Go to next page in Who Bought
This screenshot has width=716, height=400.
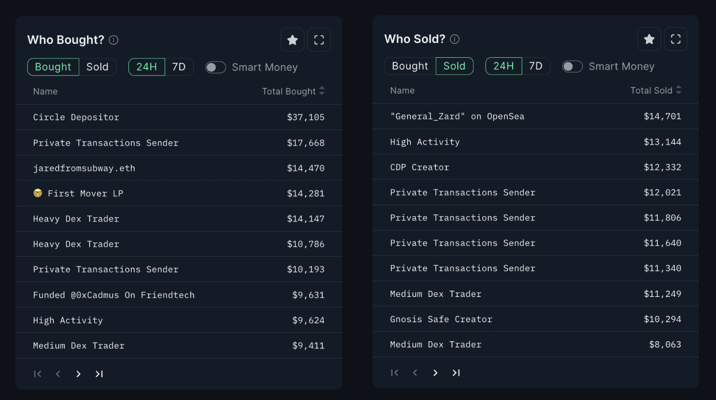click(x=78, y=374)
